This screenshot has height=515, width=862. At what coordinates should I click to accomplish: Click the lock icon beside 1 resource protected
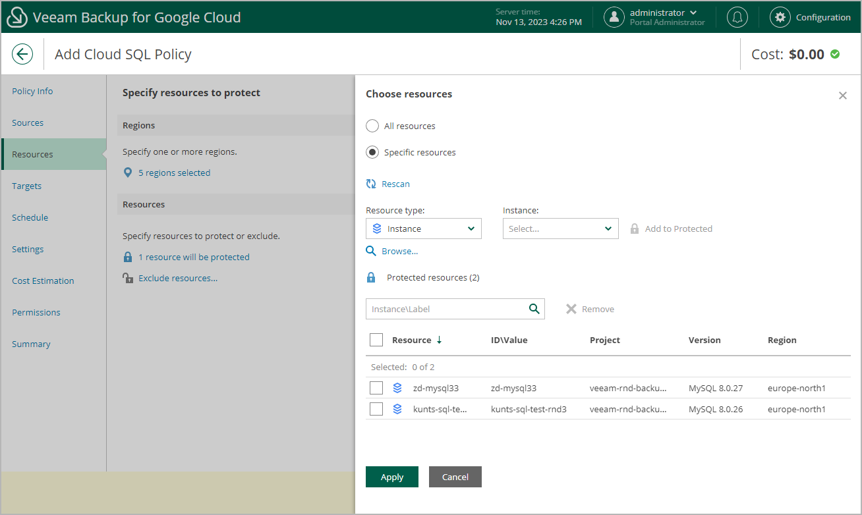(x=128, y=257)
